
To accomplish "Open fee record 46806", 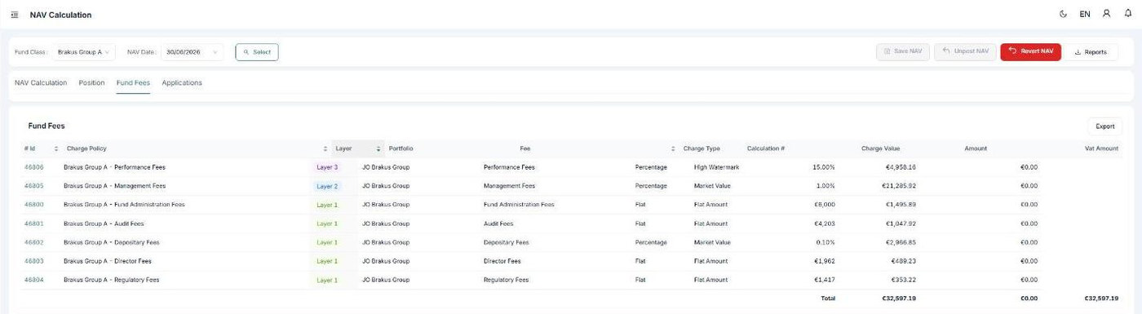I will (34, 167).
